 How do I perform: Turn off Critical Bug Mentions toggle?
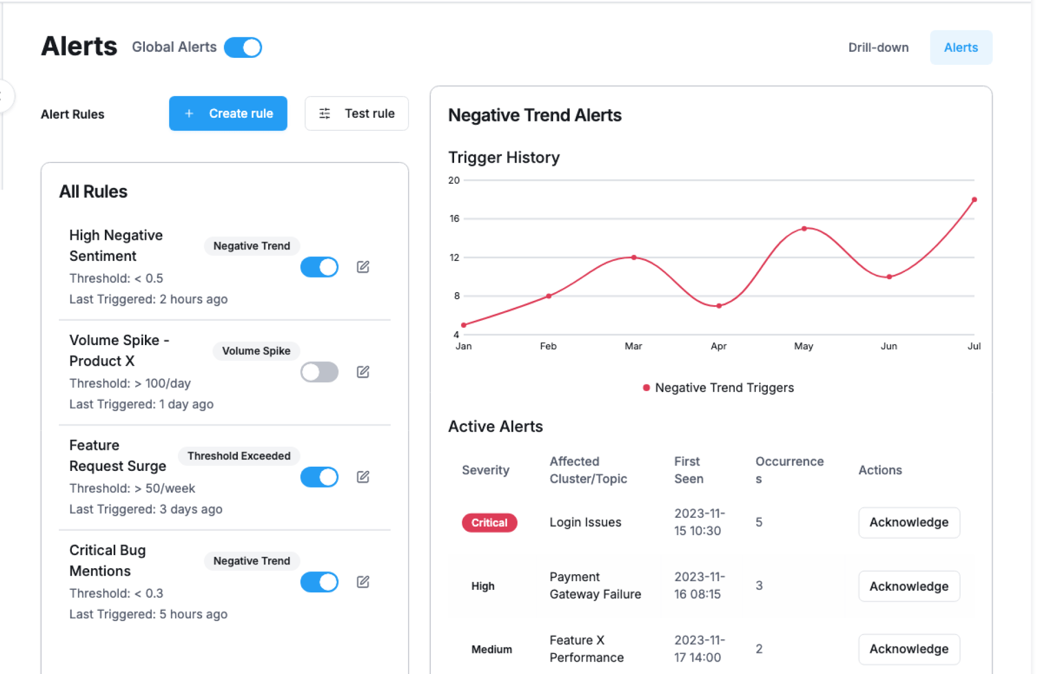pos(320,582)
